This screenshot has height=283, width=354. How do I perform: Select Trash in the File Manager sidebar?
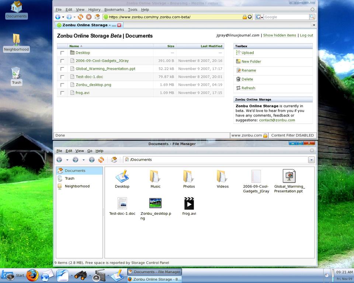coord(69,178)
